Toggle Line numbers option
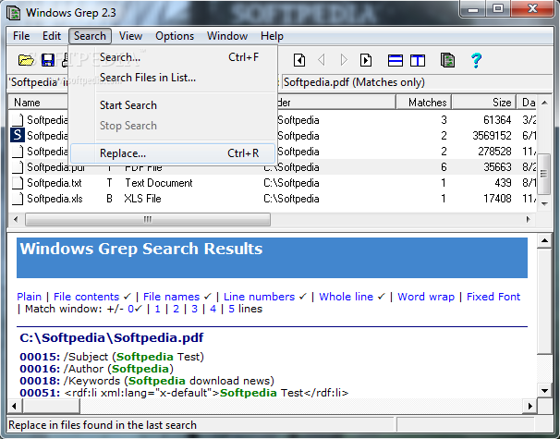The image size is (560, 439). (x=259, y=297)
